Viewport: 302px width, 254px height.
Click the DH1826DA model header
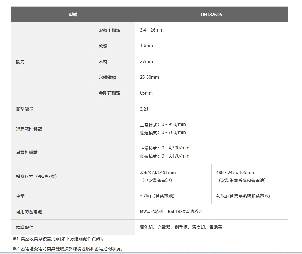click(211, 14)
